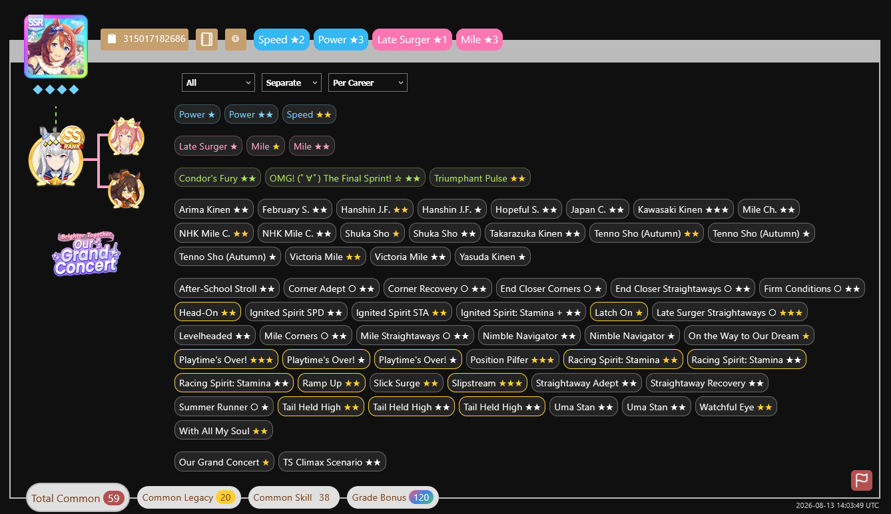Screen dimensions: 891x514
Task: Click the Hopeful S. race chip
Action: 527,209
